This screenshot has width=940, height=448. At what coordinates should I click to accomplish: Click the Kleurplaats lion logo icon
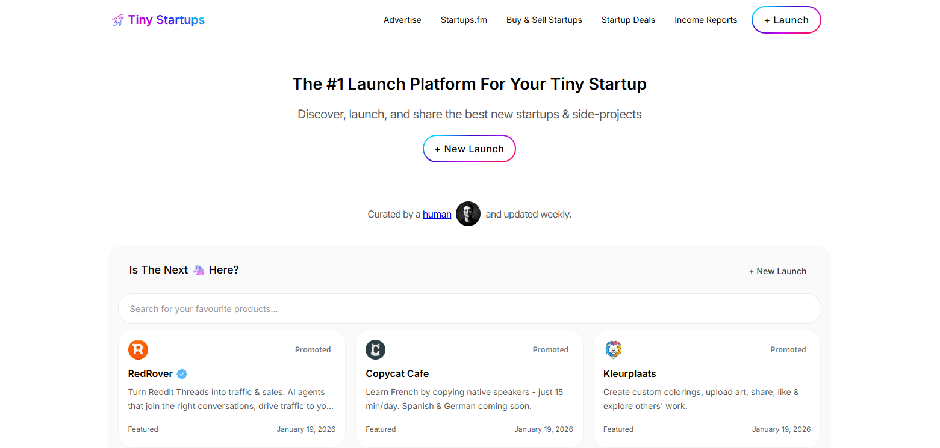pyautogui.click(x=613, y=349)
